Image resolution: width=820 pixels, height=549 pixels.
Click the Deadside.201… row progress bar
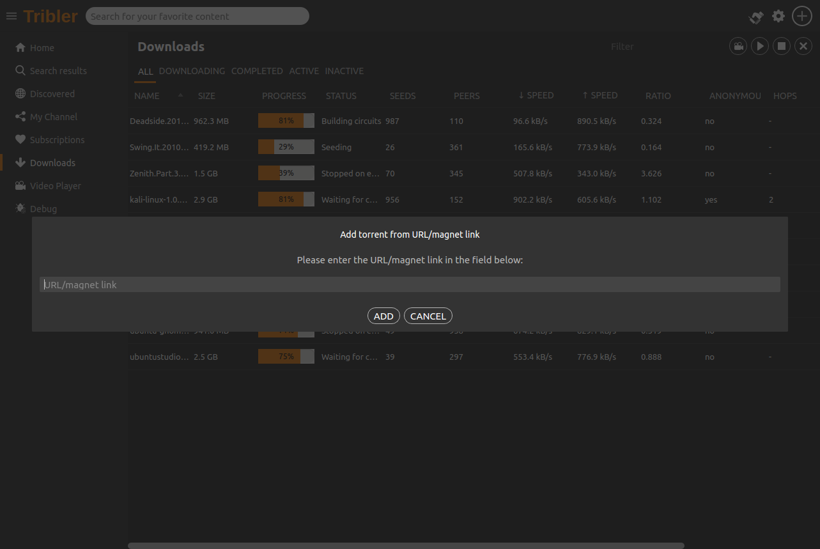(x=286, y=121)
